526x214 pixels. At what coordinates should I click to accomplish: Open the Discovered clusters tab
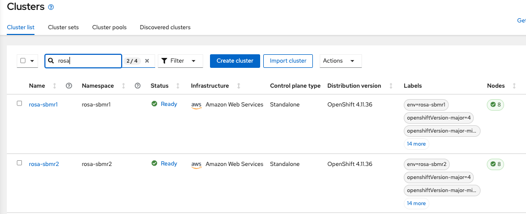tap(165, 27)
